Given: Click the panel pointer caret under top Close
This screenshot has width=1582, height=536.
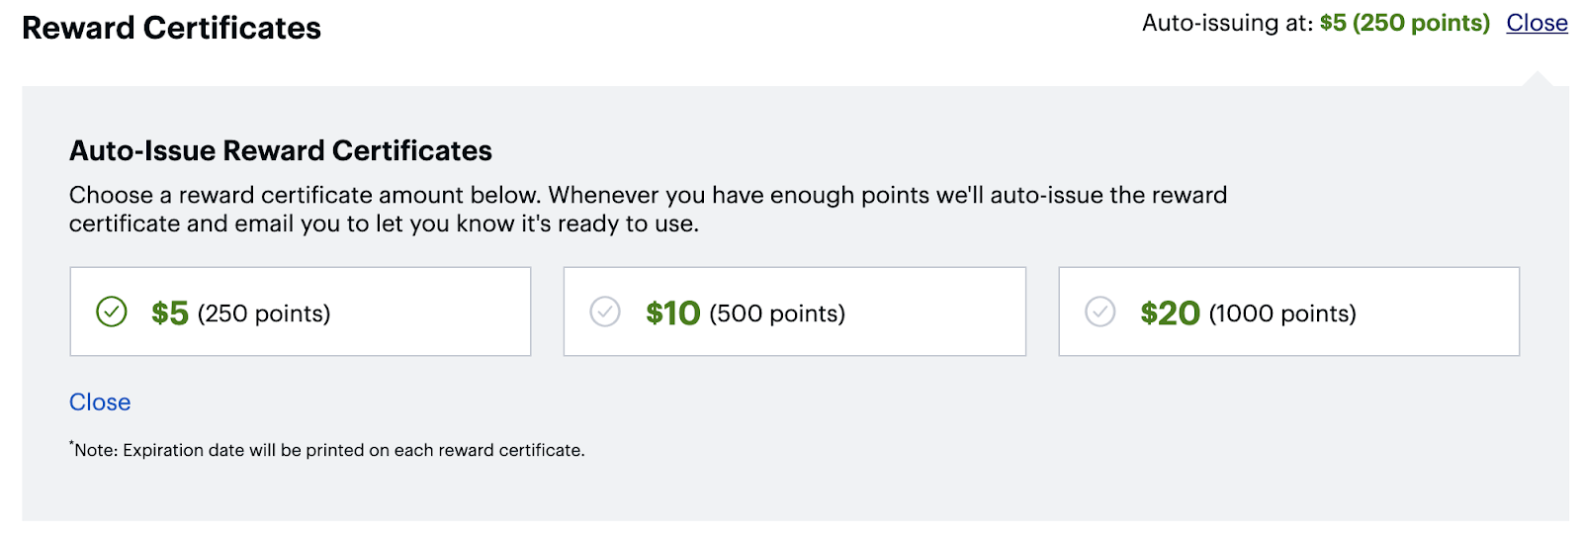Looking at the screenshot, I should 1538,79.
